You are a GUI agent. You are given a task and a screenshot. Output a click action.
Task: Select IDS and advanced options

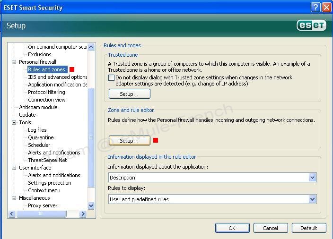[x=57, y=77]
